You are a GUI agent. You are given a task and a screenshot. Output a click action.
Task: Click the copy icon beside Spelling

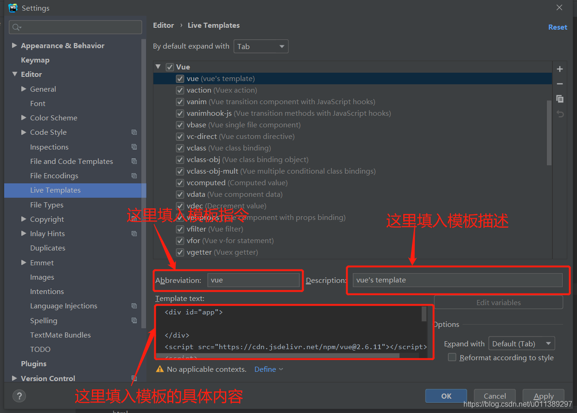click(x=134, y=320)
